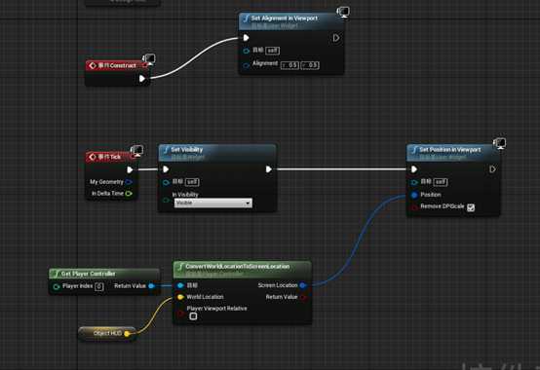Select the Event Tick node header
540x370 pixels.
[x=110, y=157]
